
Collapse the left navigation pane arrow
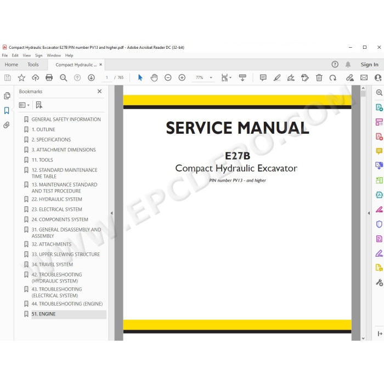(x=112, y=213)
